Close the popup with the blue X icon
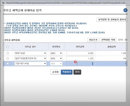This screenshot has width=130, height=106. coord(125,10)
